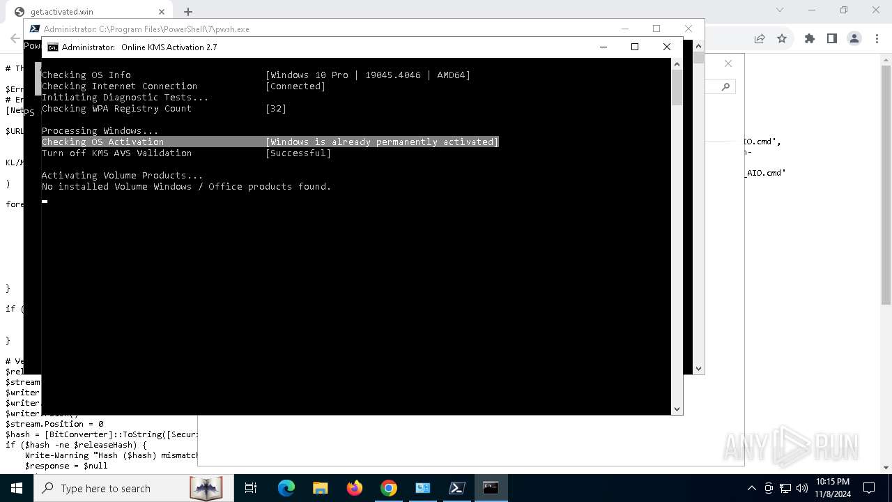Click the '$stream.Position = 0' line in page
892x502 pixels.
54,424
